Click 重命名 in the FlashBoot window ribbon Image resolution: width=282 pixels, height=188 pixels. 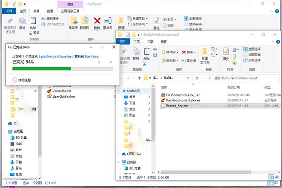[108, 23]
